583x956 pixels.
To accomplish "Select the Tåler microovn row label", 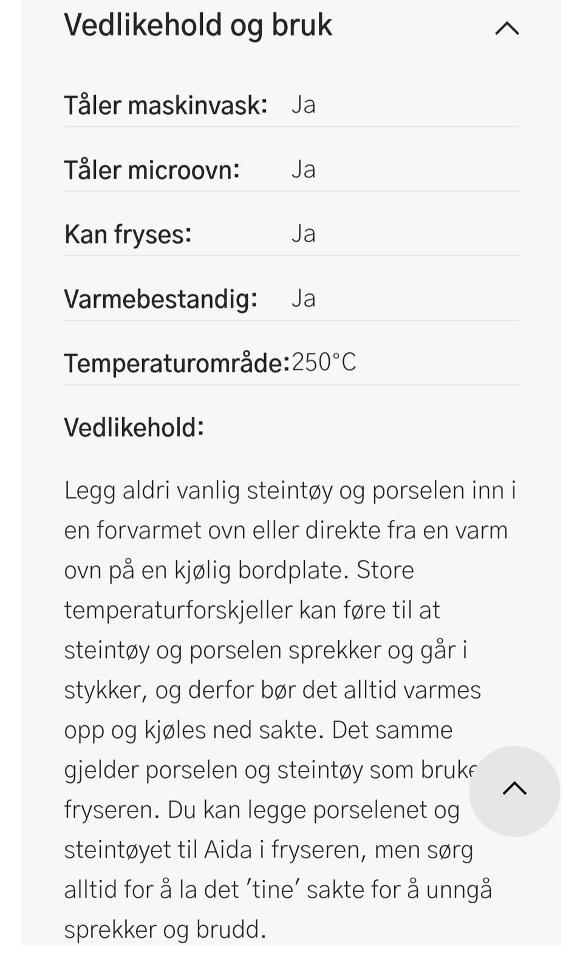I will point(152,169).
